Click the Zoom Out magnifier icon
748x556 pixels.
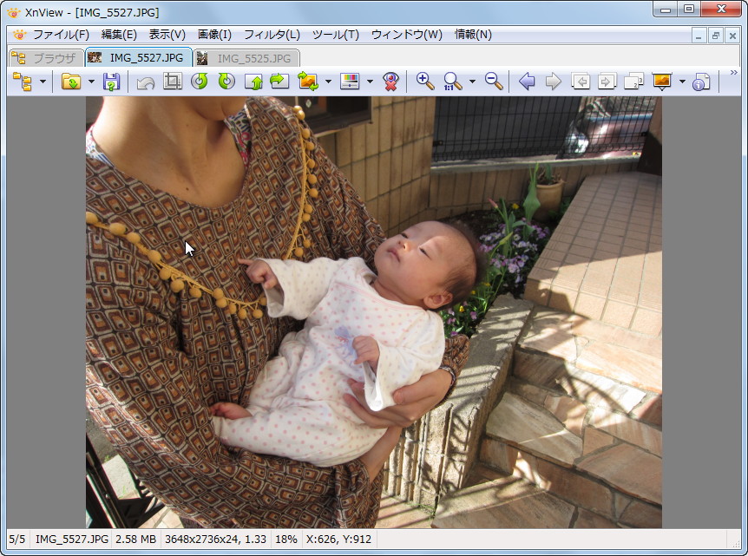(x=494, y=82)
